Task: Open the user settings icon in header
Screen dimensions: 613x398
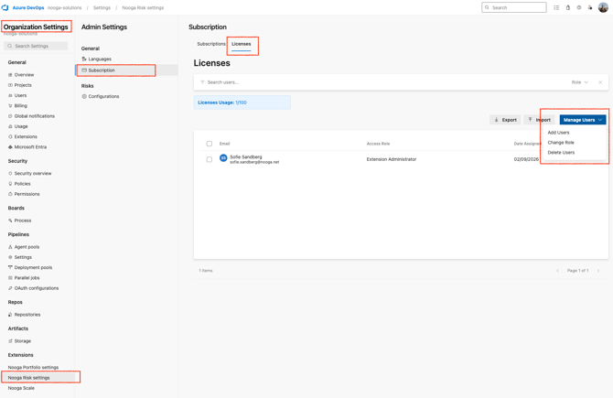Action: pyautogui.click(x=590, y=7)
